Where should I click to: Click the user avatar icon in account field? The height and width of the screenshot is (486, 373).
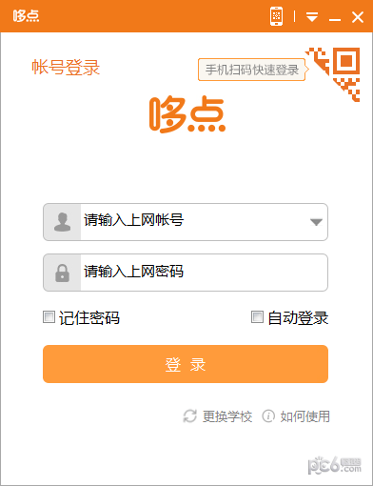[x=63, y=222]
